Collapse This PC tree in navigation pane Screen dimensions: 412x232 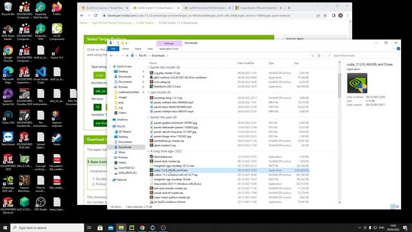click(110, 126)
